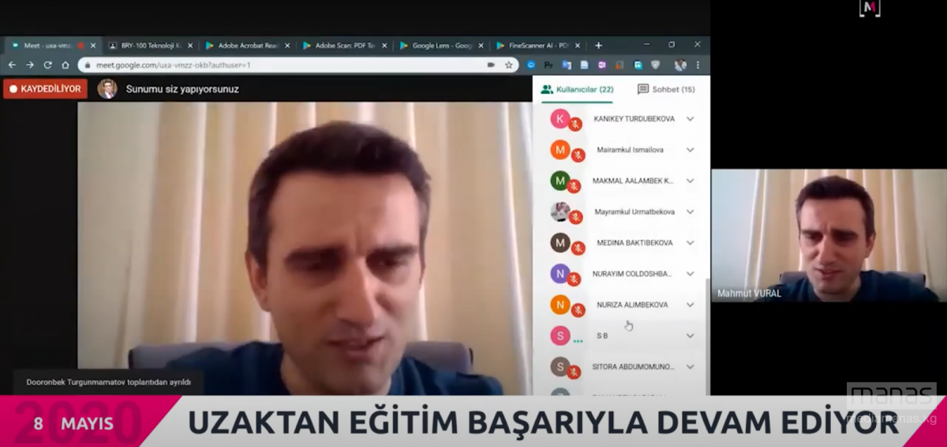
Task: Click the meet.google.com address bar
Action: 276,65
